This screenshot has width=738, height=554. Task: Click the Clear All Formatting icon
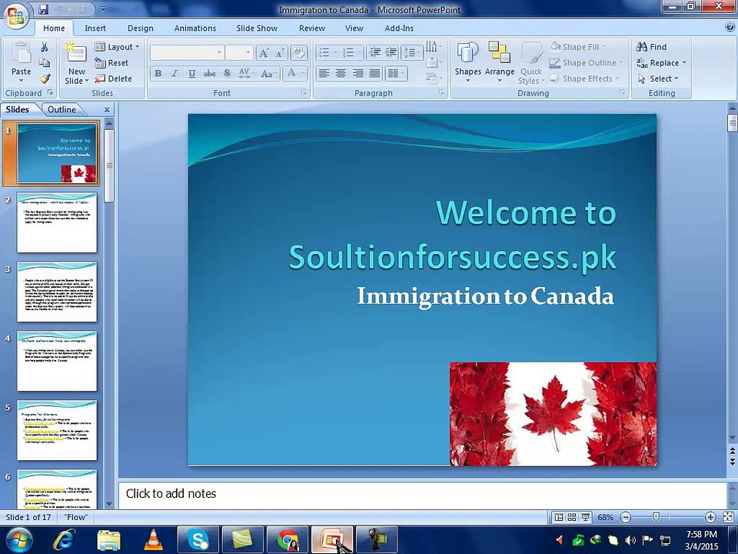298,53
